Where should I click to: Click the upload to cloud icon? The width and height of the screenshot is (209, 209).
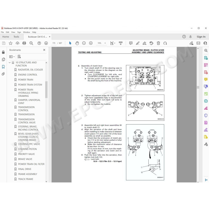17,43
